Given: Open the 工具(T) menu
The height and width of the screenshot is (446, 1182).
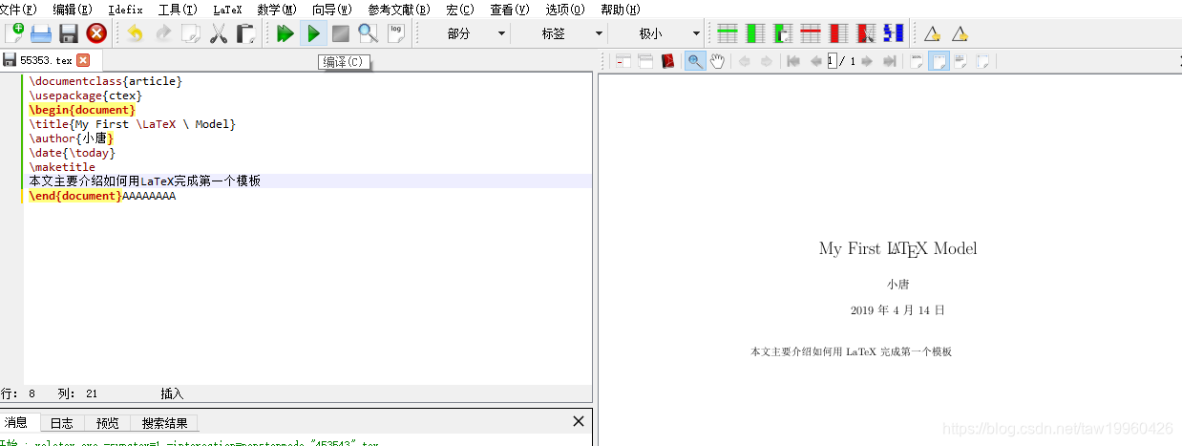Looking at the screenshot, I should [x=179, y=10].
